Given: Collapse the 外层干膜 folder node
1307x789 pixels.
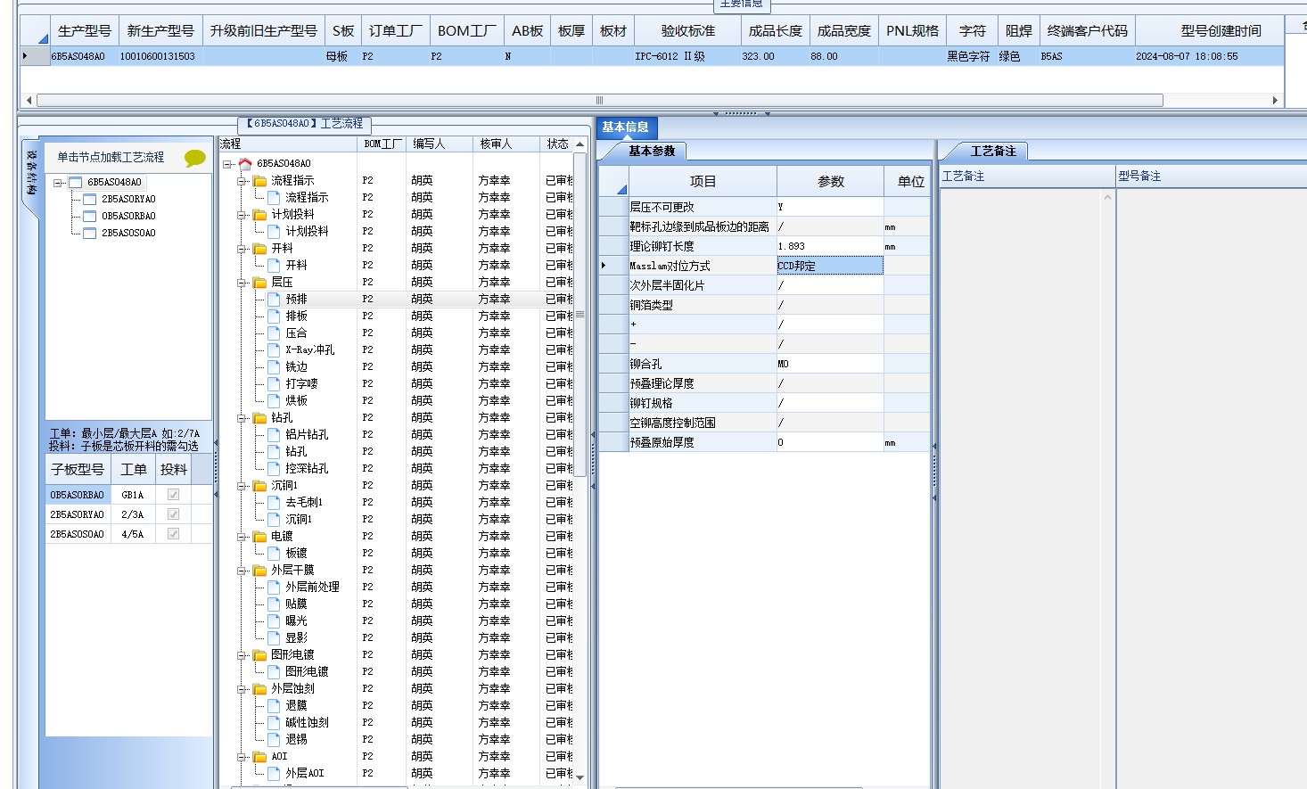Looking at the screenshot, I should [241, 571].
